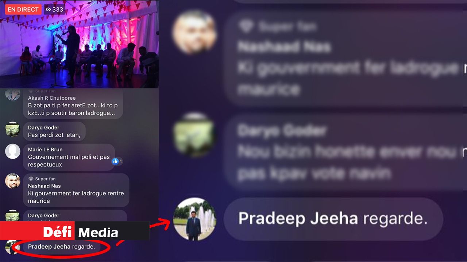The image size is (467, 262).
Task: Click the EN DIRECT live badge
Action: point(23,9)
